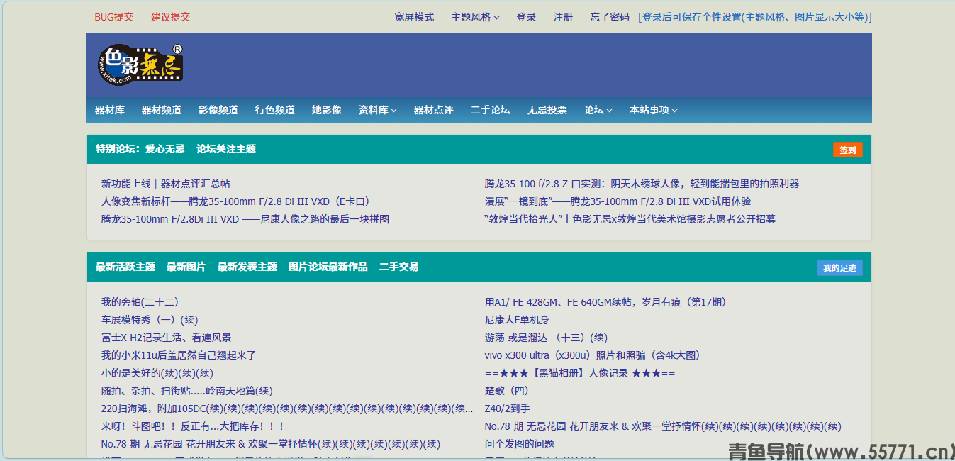
Task: Click the orange 签到 button
Action: tap(848, 150)
